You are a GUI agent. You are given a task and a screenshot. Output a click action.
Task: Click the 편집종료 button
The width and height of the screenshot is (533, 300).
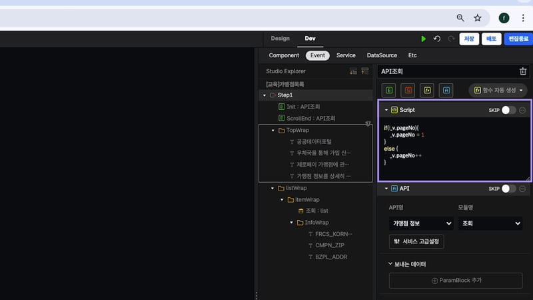coord(518,39)
